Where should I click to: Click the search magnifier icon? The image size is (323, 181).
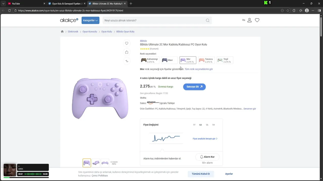click(x=207, y=20)
